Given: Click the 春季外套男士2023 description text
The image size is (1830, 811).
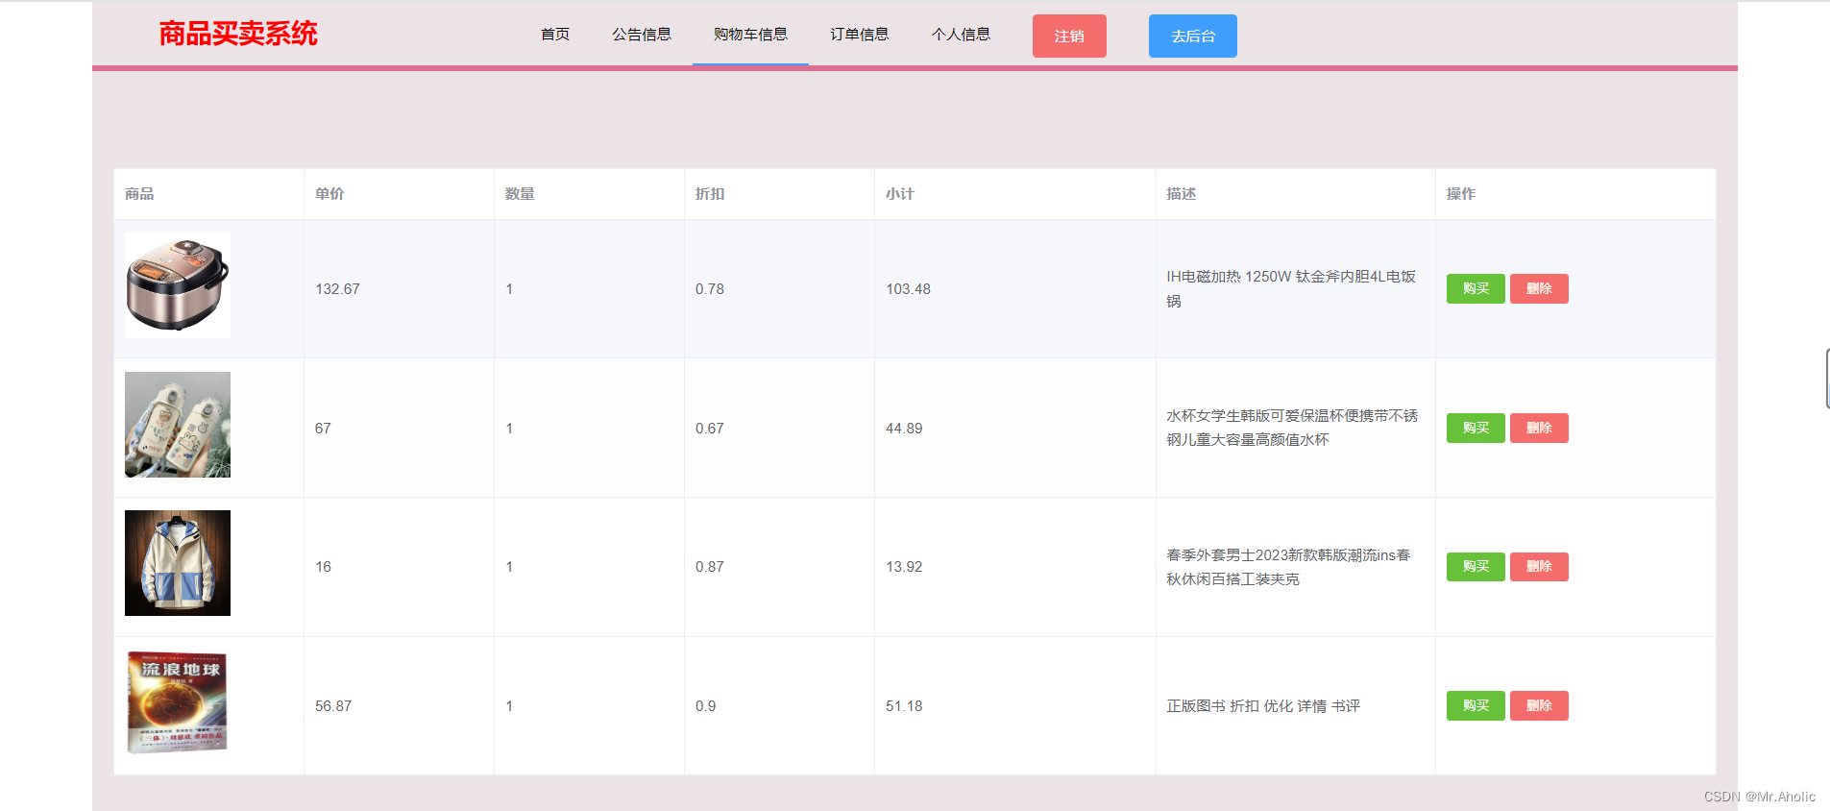Looking at the screenshot, I should 1288,567.
